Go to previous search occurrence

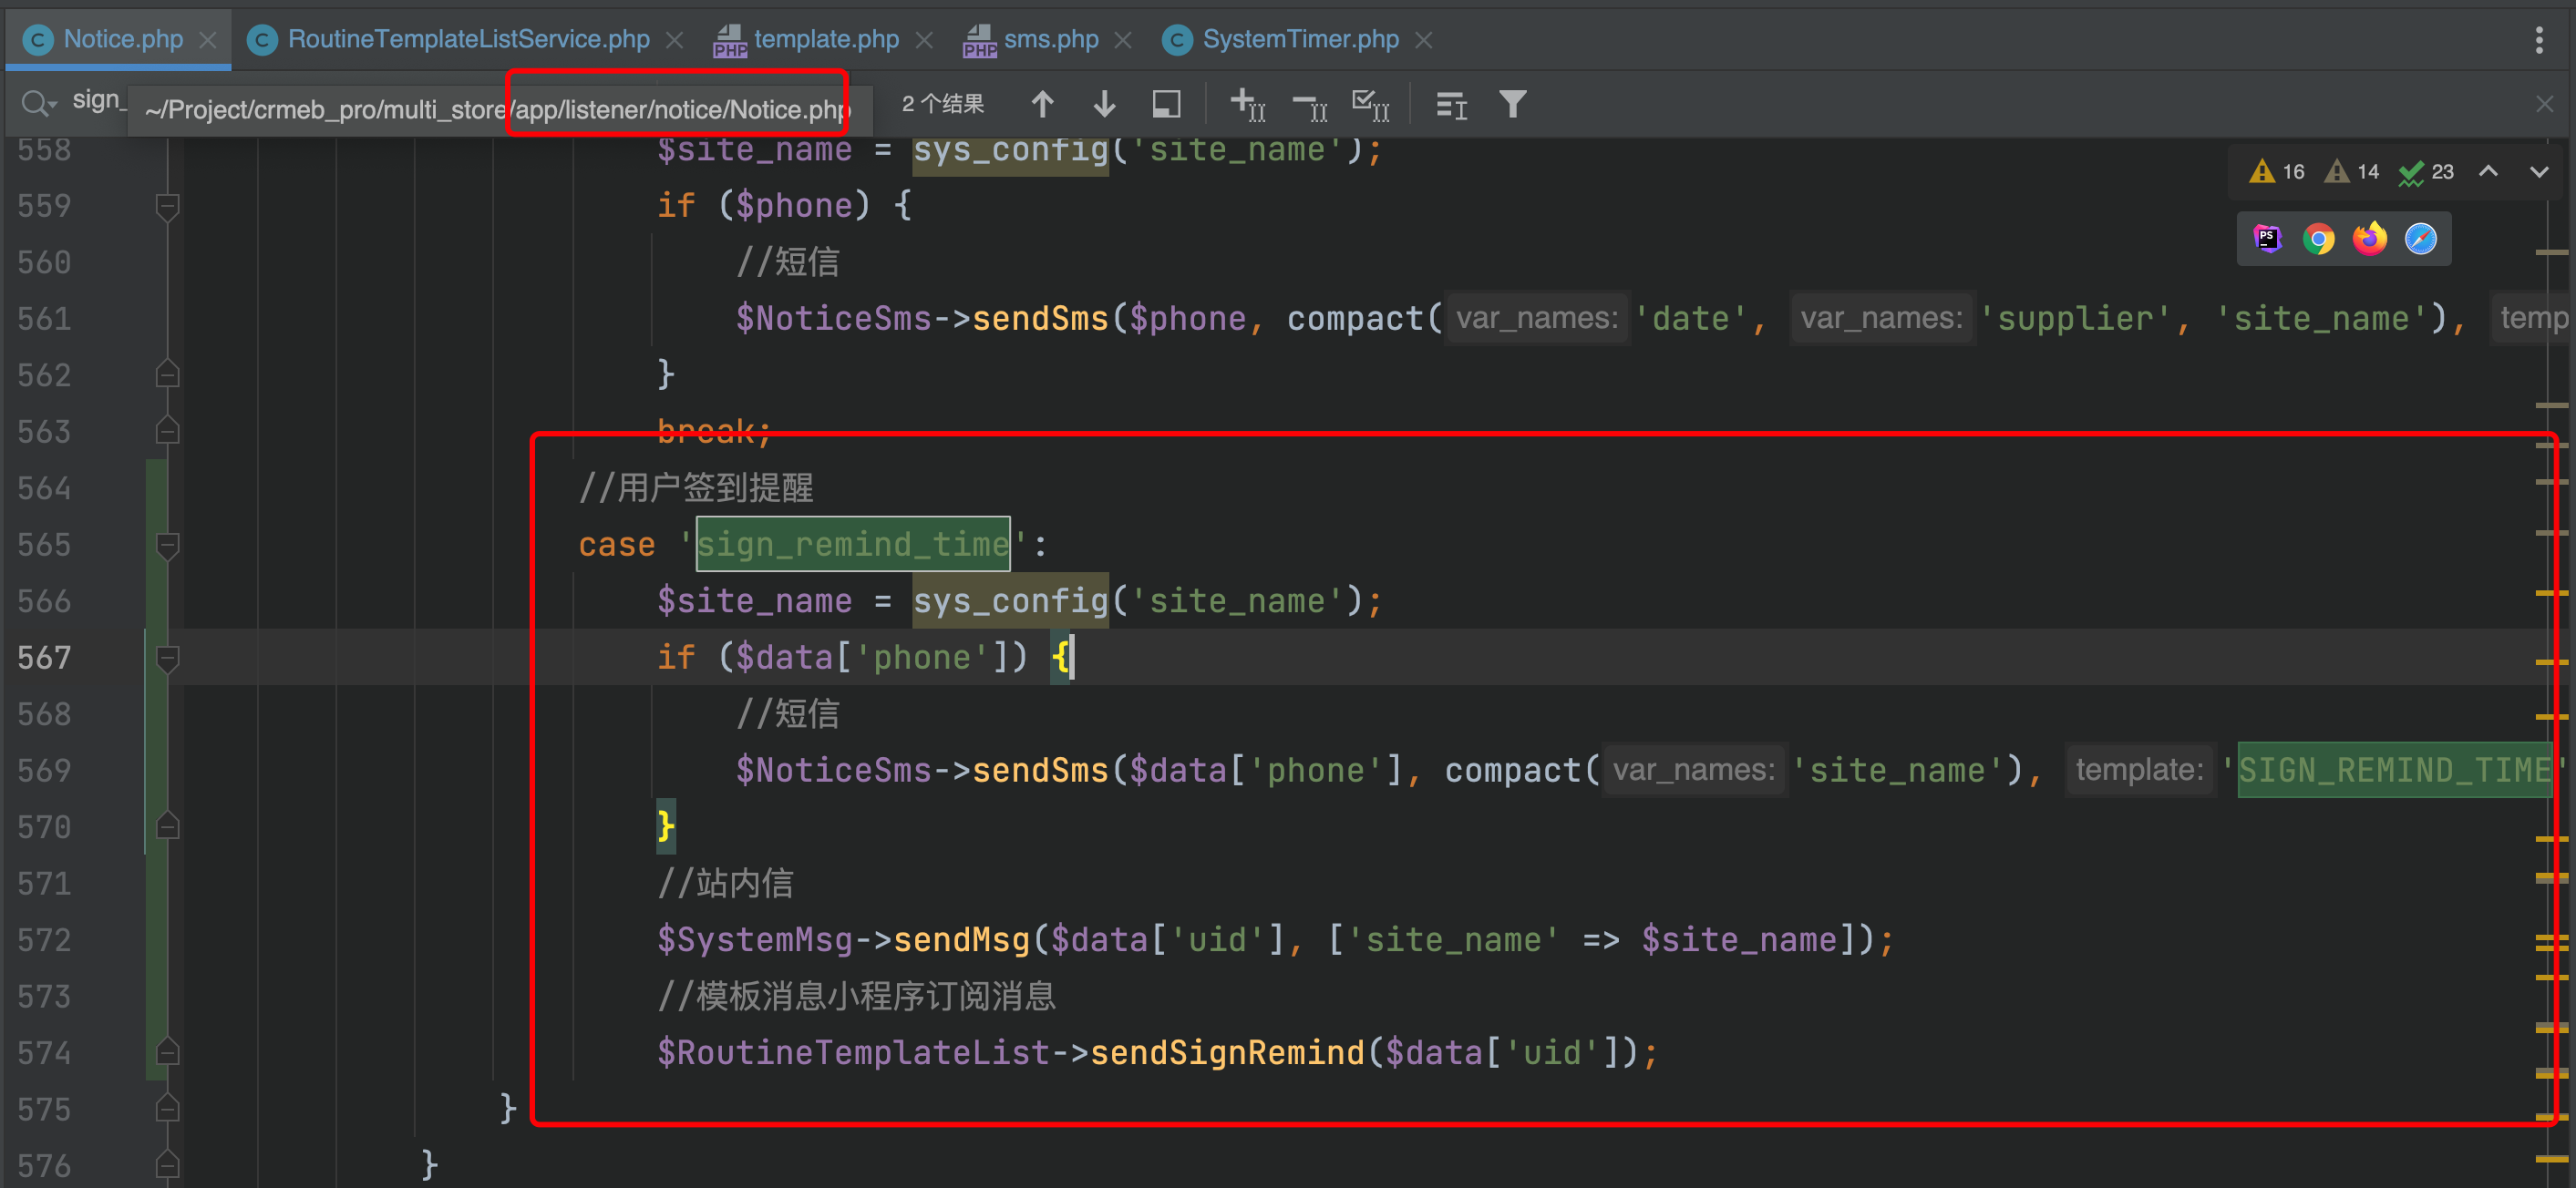point(1043,104)
